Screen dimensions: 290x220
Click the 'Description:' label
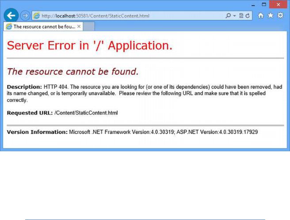(x=24, y=87)
